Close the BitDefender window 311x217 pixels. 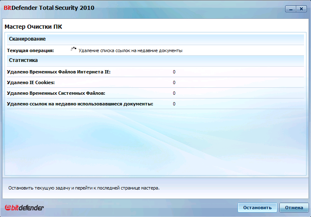(301, 9)
